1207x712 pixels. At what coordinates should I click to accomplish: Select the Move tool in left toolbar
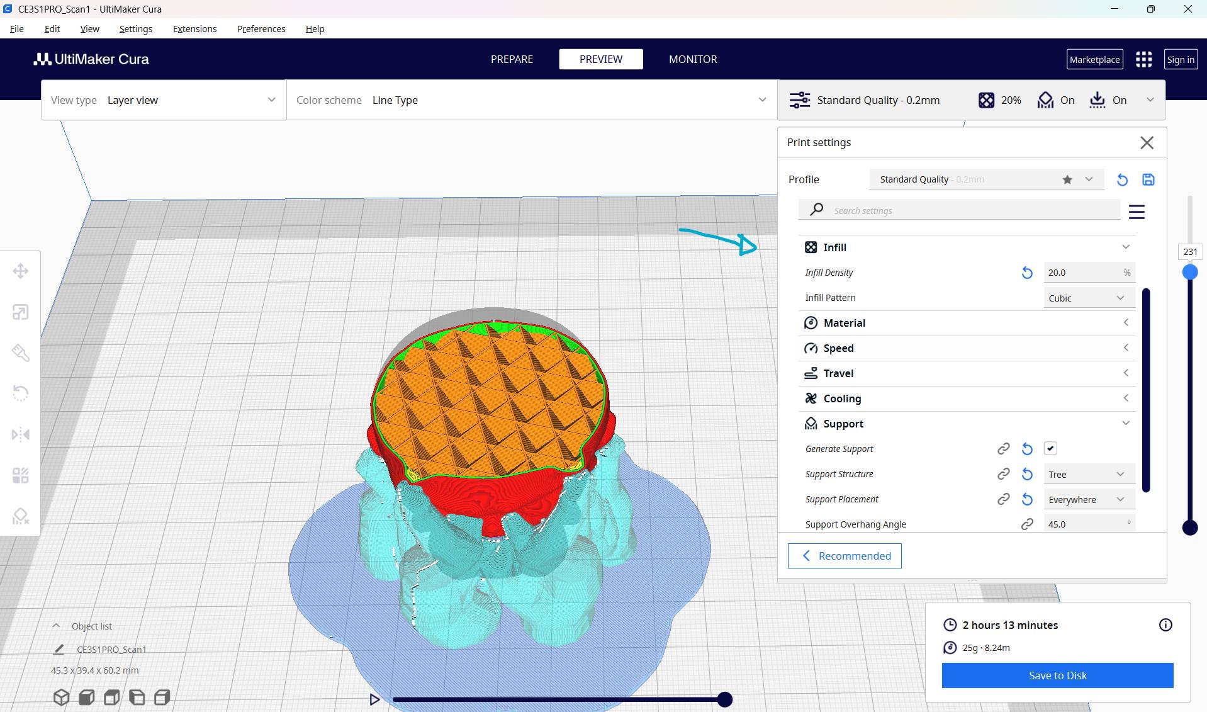pos(21,271)
